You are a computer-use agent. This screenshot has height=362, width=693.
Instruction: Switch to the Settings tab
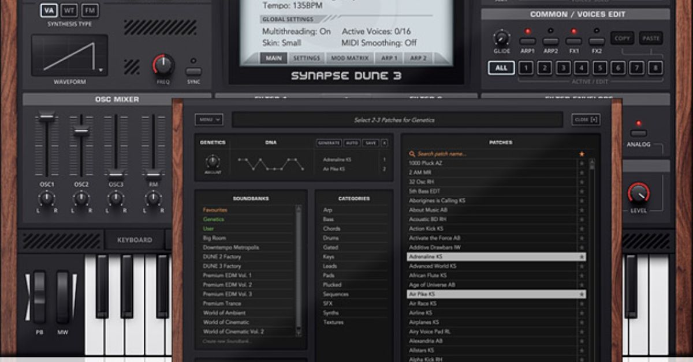[307, 57]
